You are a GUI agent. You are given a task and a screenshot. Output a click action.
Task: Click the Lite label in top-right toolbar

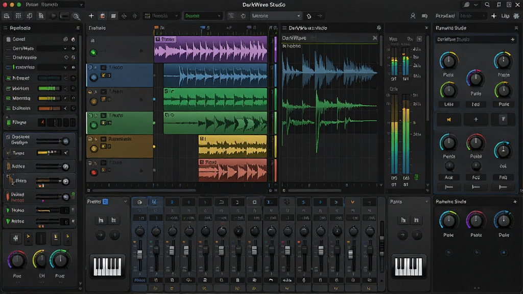pos(506,16)
